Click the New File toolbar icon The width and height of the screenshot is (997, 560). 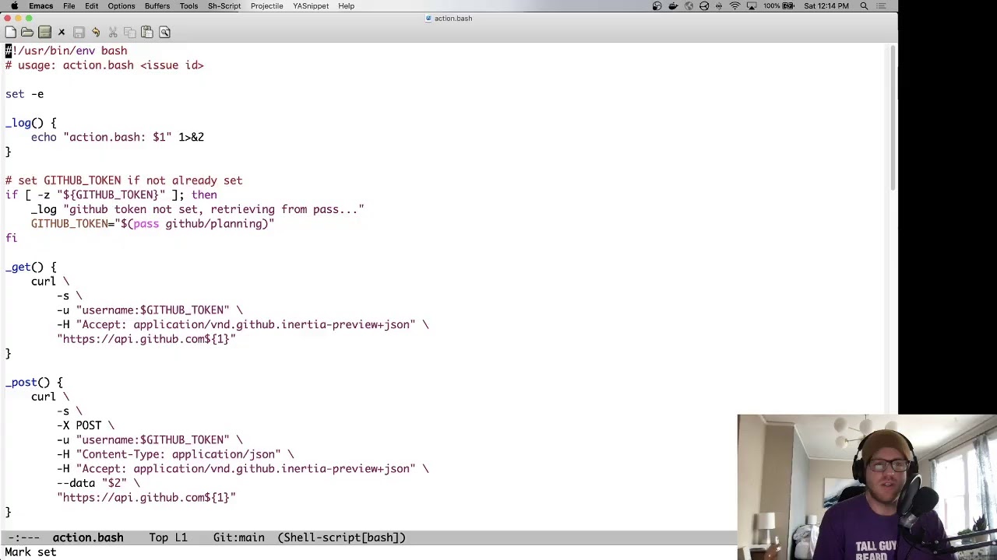(10, 32)
